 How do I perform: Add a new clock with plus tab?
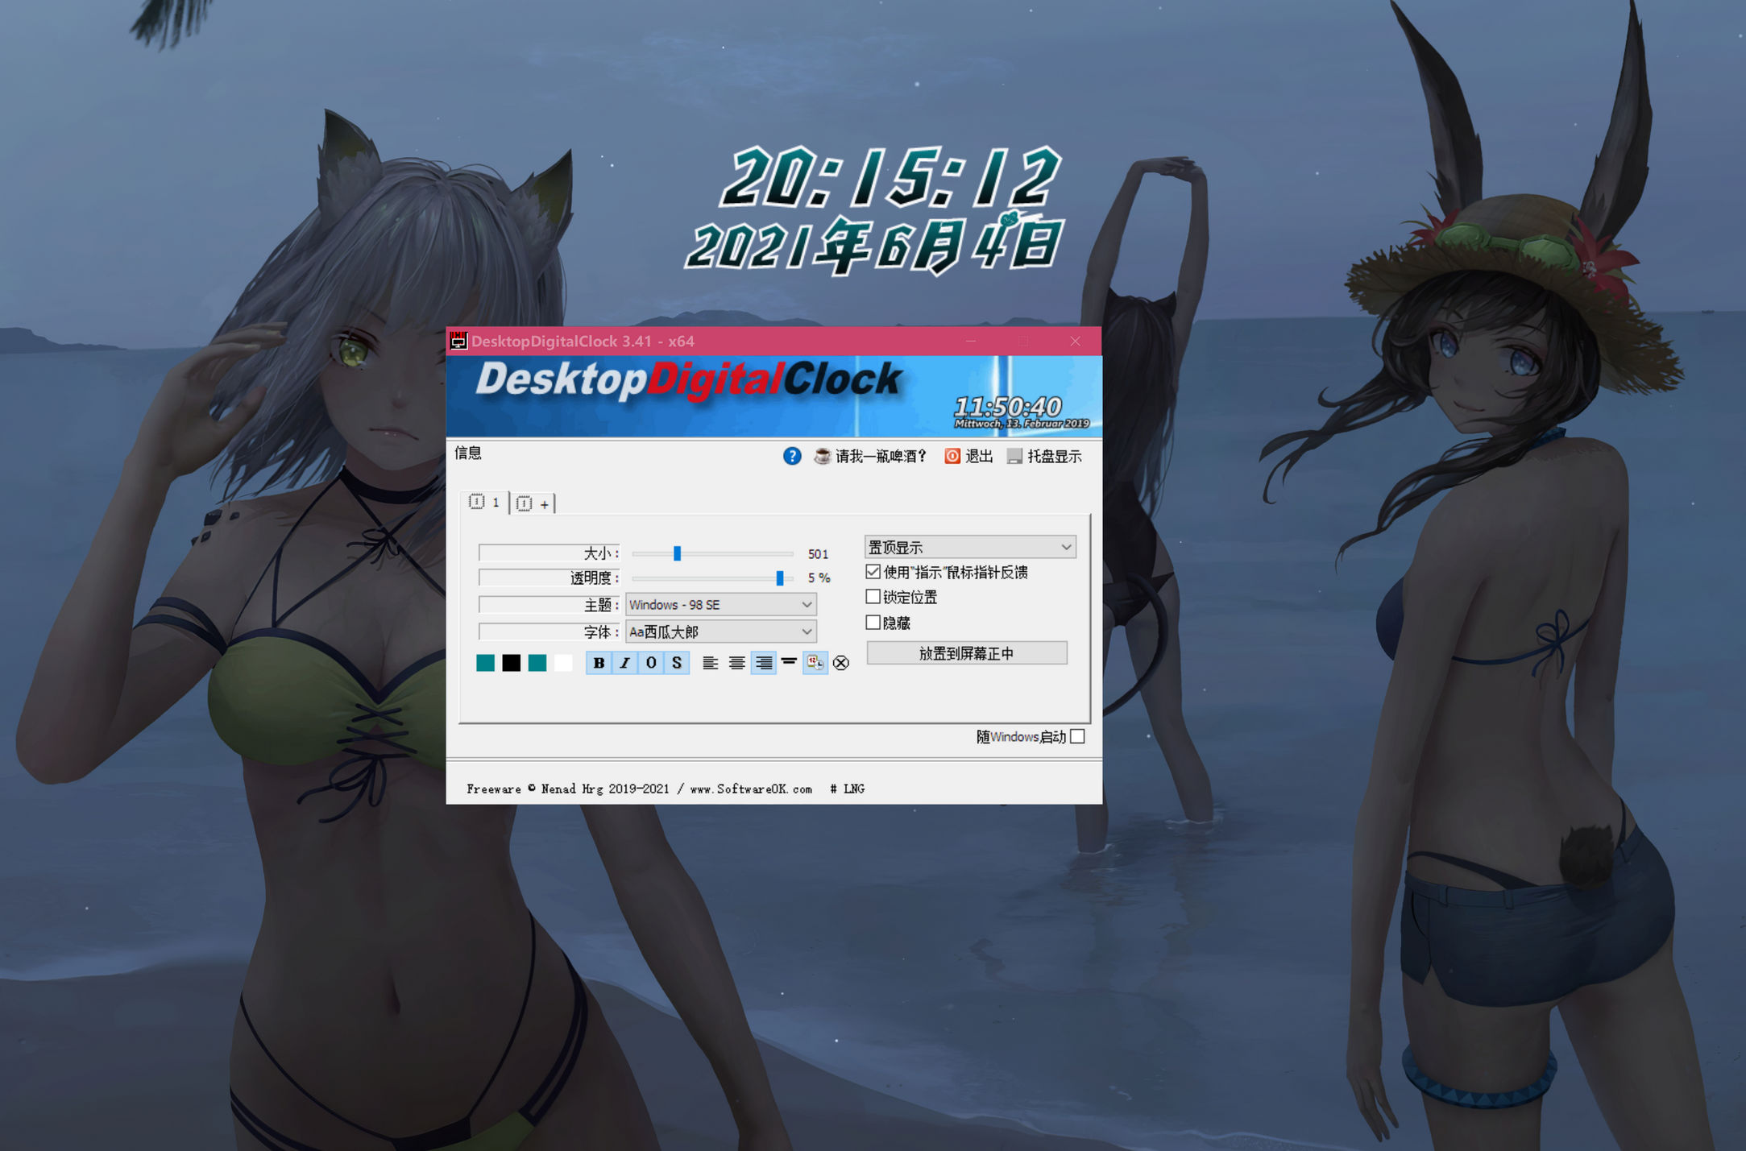[x=533, y=504]
